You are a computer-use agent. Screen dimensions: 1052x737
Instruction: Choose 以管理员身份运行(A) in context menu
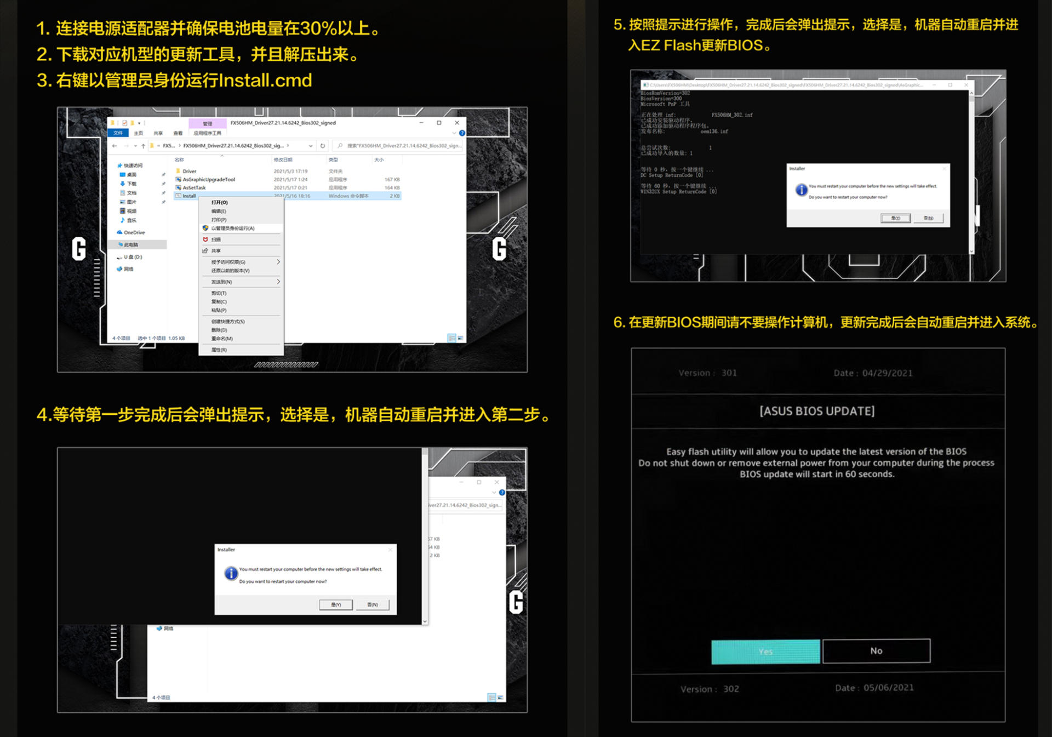[x=241, y=228]
